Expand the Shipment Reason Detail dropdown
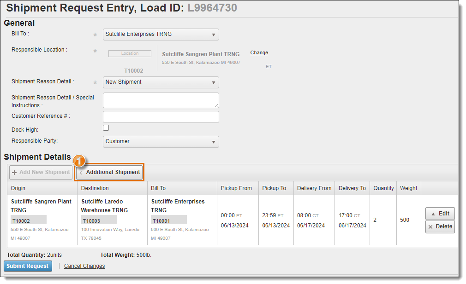 161,82
